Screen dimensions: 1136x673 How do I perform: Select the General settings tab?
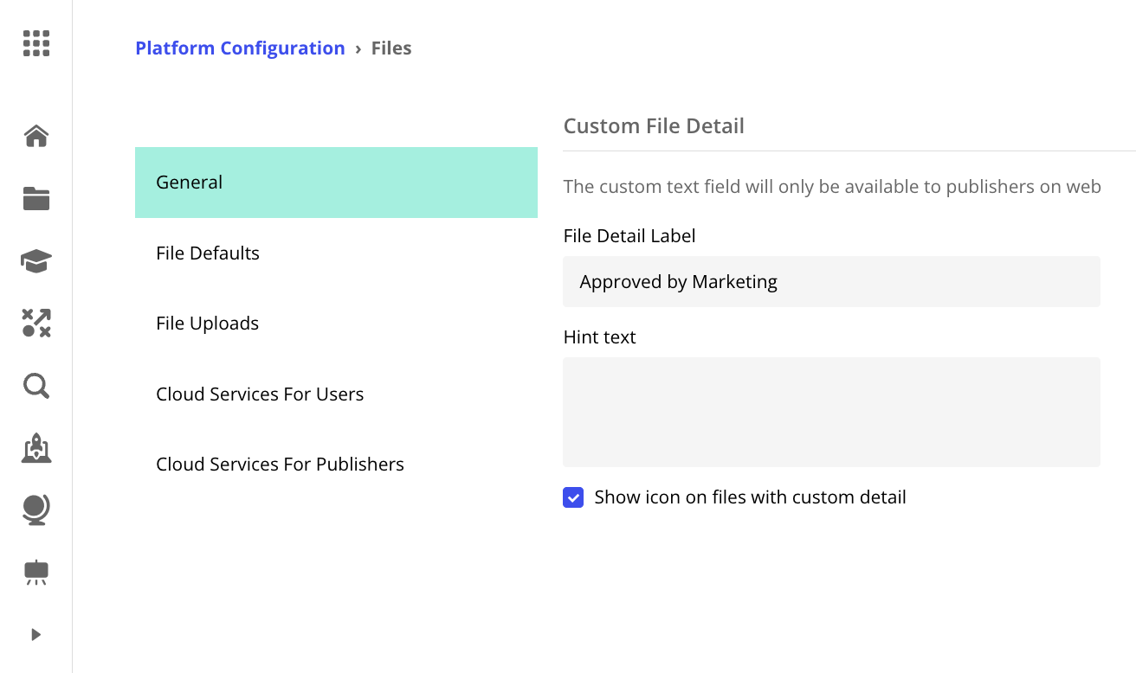click(x=336, y=183)
